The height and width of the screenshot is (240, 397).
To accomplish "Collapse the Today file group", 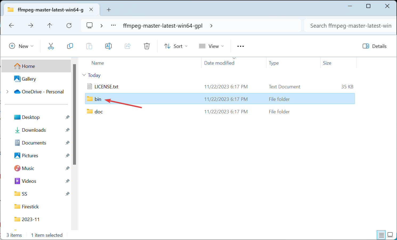I will click(84, 75).
